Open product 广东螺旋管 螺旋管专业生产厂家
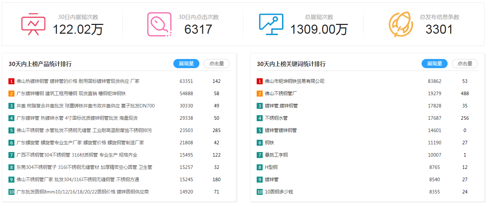Screen dimensions: 487x204 click(x=80, y=143)
